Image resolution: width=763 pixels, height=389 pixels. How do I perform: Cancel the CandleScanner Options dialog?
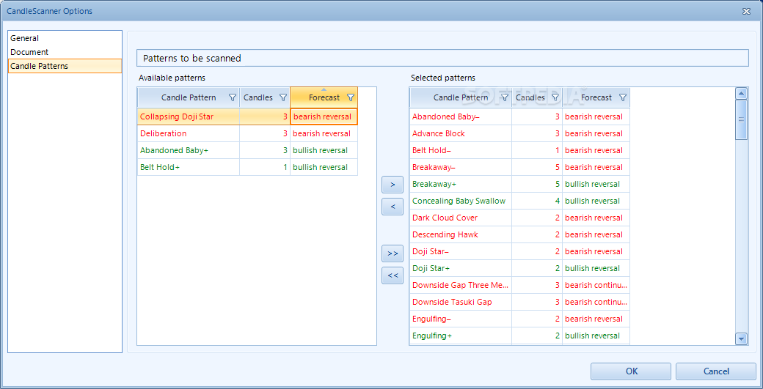click(x=716, y=371)
